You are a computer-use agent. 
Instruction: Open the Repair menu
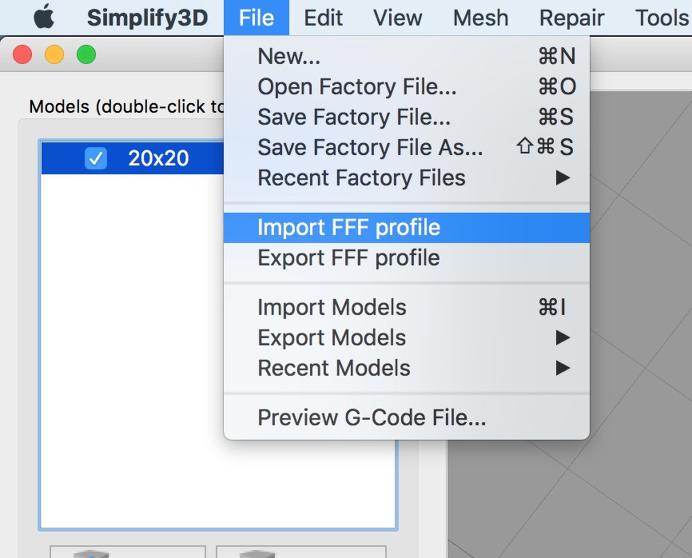click(x=571, y=18)
